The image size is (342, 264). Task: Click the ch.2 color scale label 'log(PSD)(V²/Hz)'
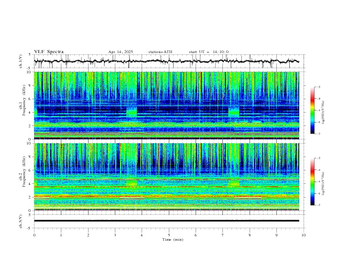point(323,184)
